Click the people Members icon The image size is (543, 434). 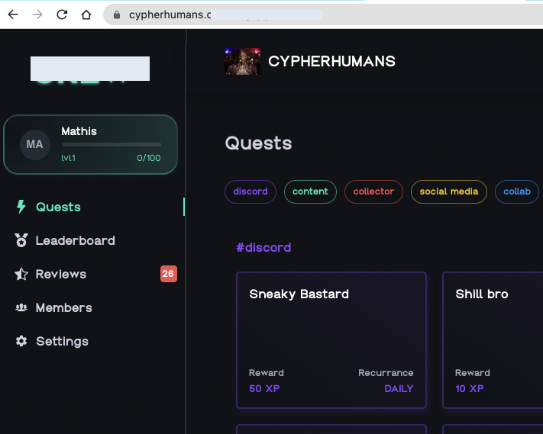tap(21, 307)
